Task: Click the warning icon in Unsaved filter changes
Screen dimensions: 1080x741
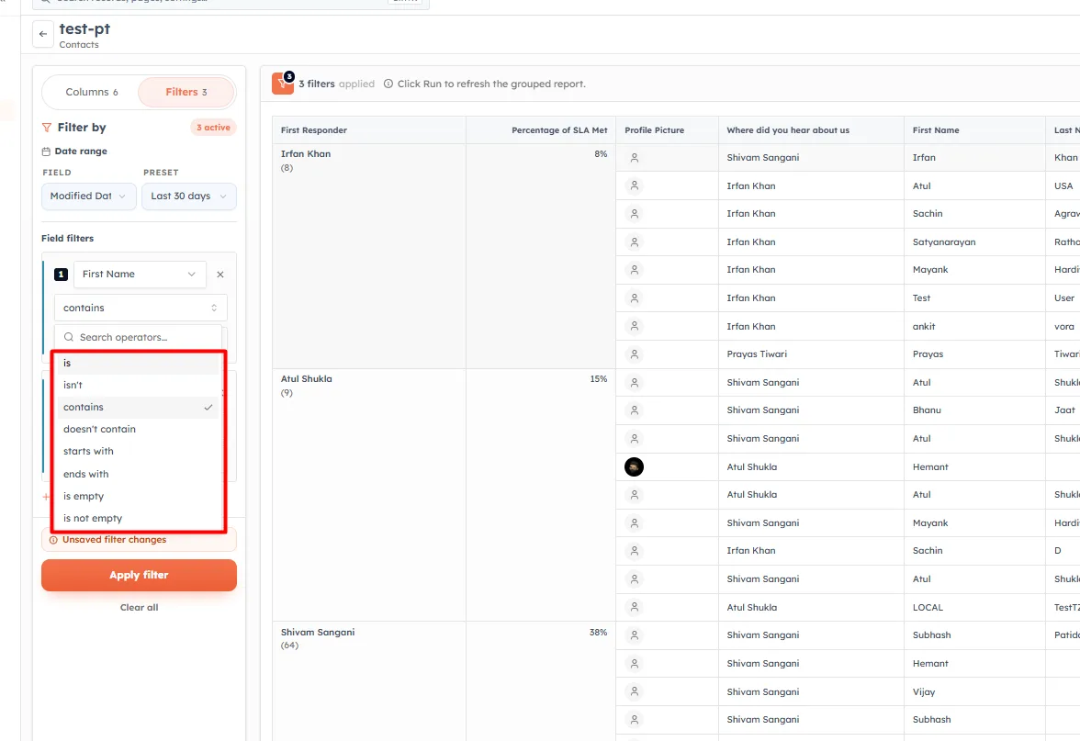Action: point(53,540)
